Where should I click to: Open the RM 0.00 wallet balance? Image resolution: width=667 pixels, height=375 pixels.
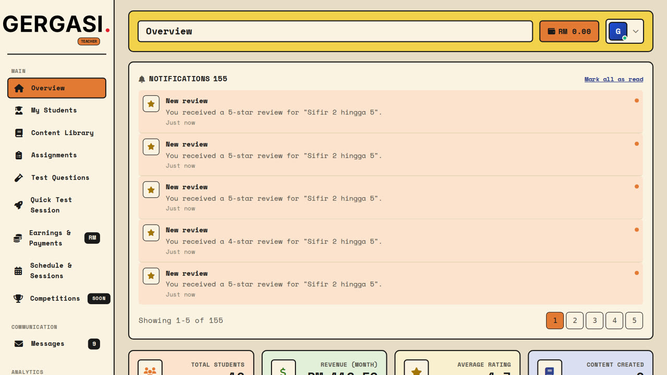(569, 31)
